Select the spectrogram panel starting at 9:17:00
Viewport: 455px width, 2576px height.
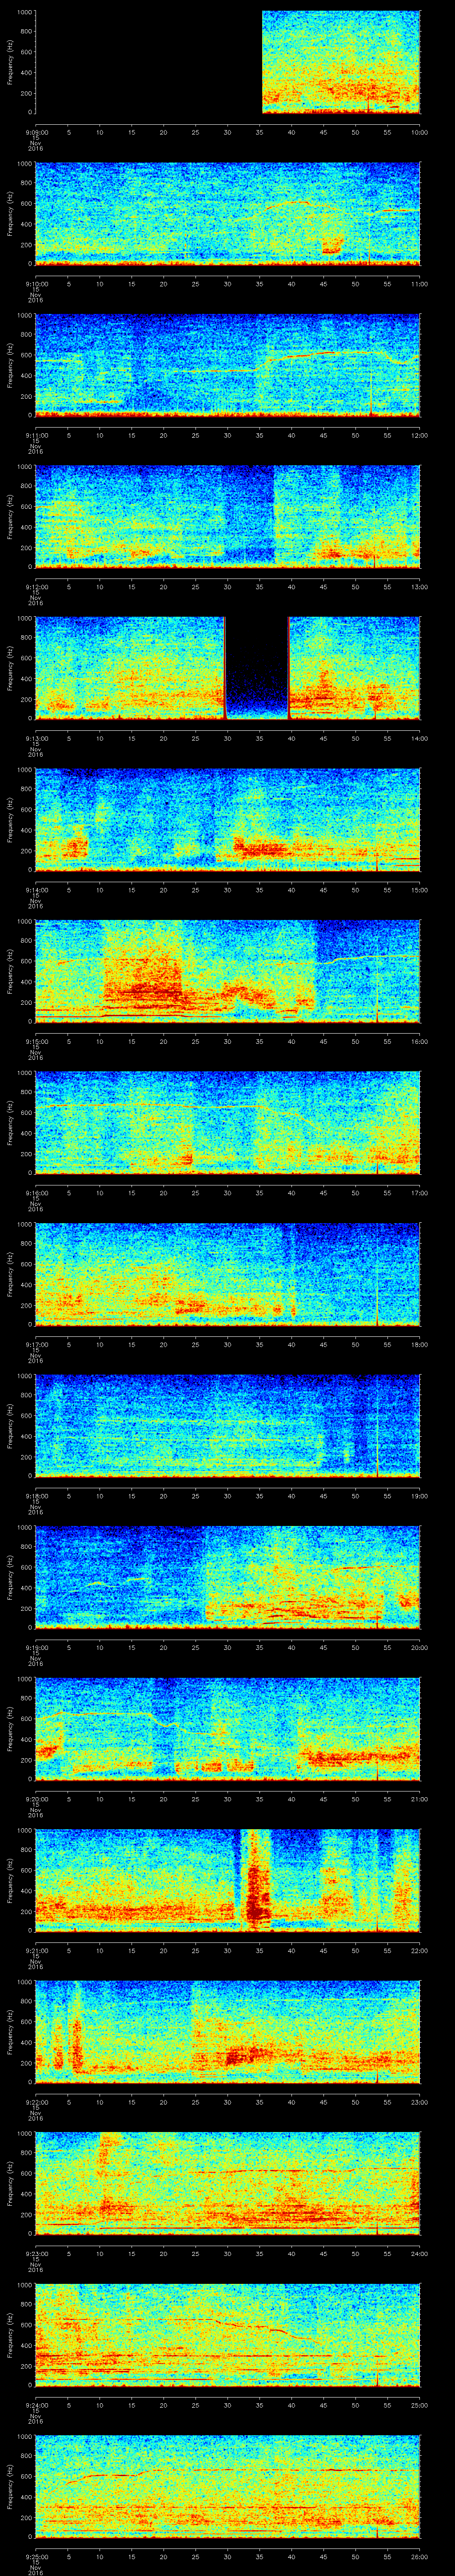(227, 1274)
